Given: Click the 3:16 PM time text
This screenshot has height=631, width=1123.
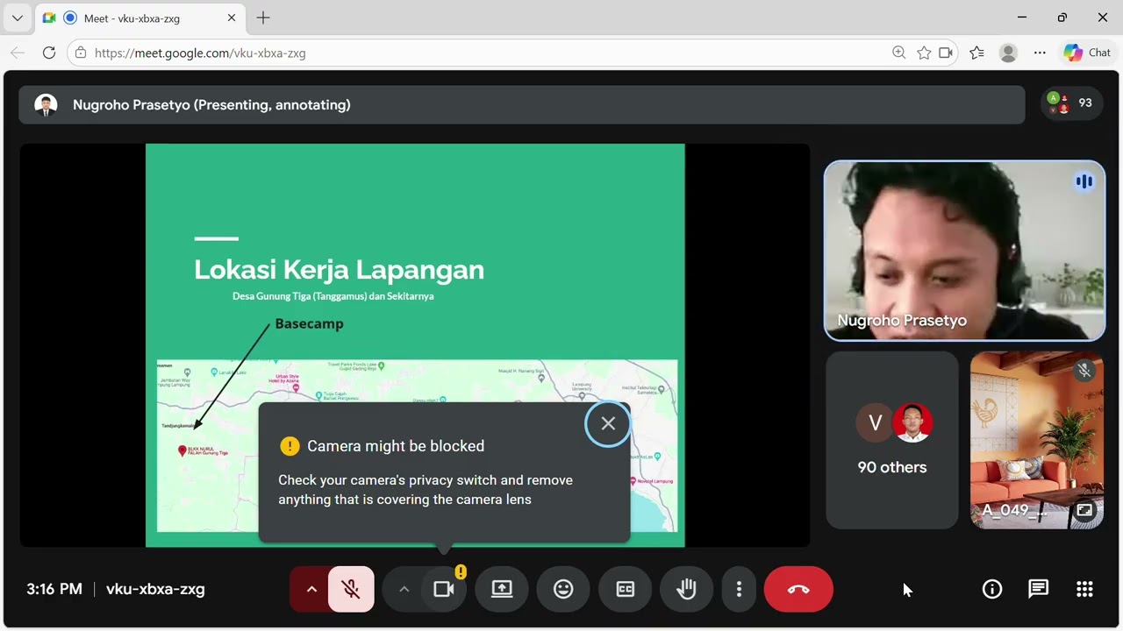Looking at the screenshot, I should (54, 589).
